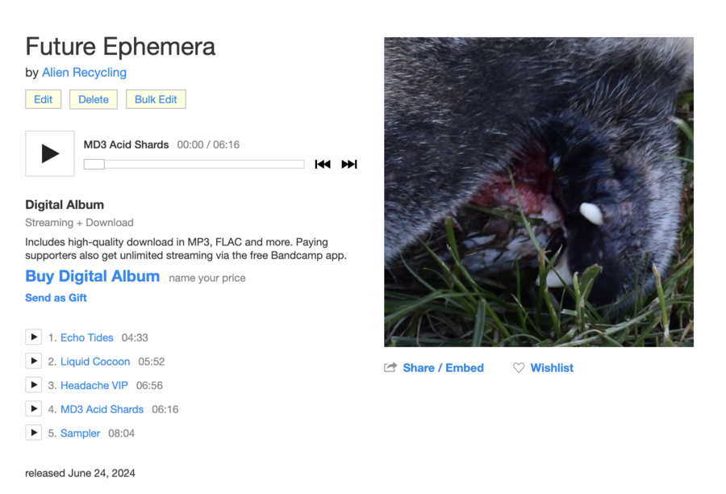Click the Share / Embed arrow icon
Viewport: 726px width, 494px height.
pyautogui.click(x=390, y=367)
